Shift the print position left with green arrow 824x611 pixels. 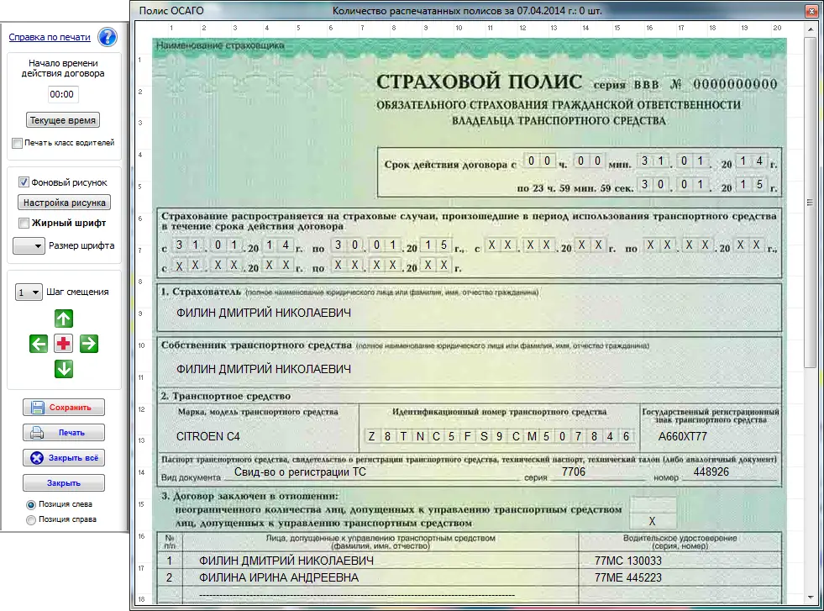[39, 344]
